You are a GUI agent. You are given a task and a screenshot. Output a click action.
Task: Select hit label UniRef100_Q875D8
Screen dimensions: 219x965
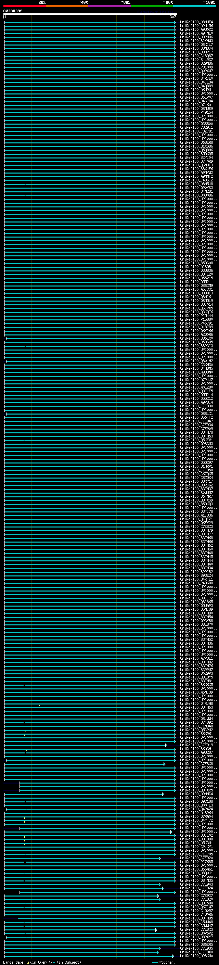click(x=196, y=903)
